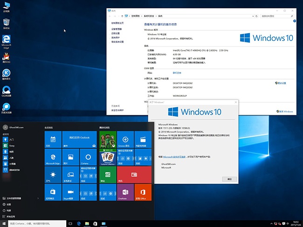Select the KuGou music desktop icon
The height and width of the screenshot is (227, 303).
coord(7,74)
